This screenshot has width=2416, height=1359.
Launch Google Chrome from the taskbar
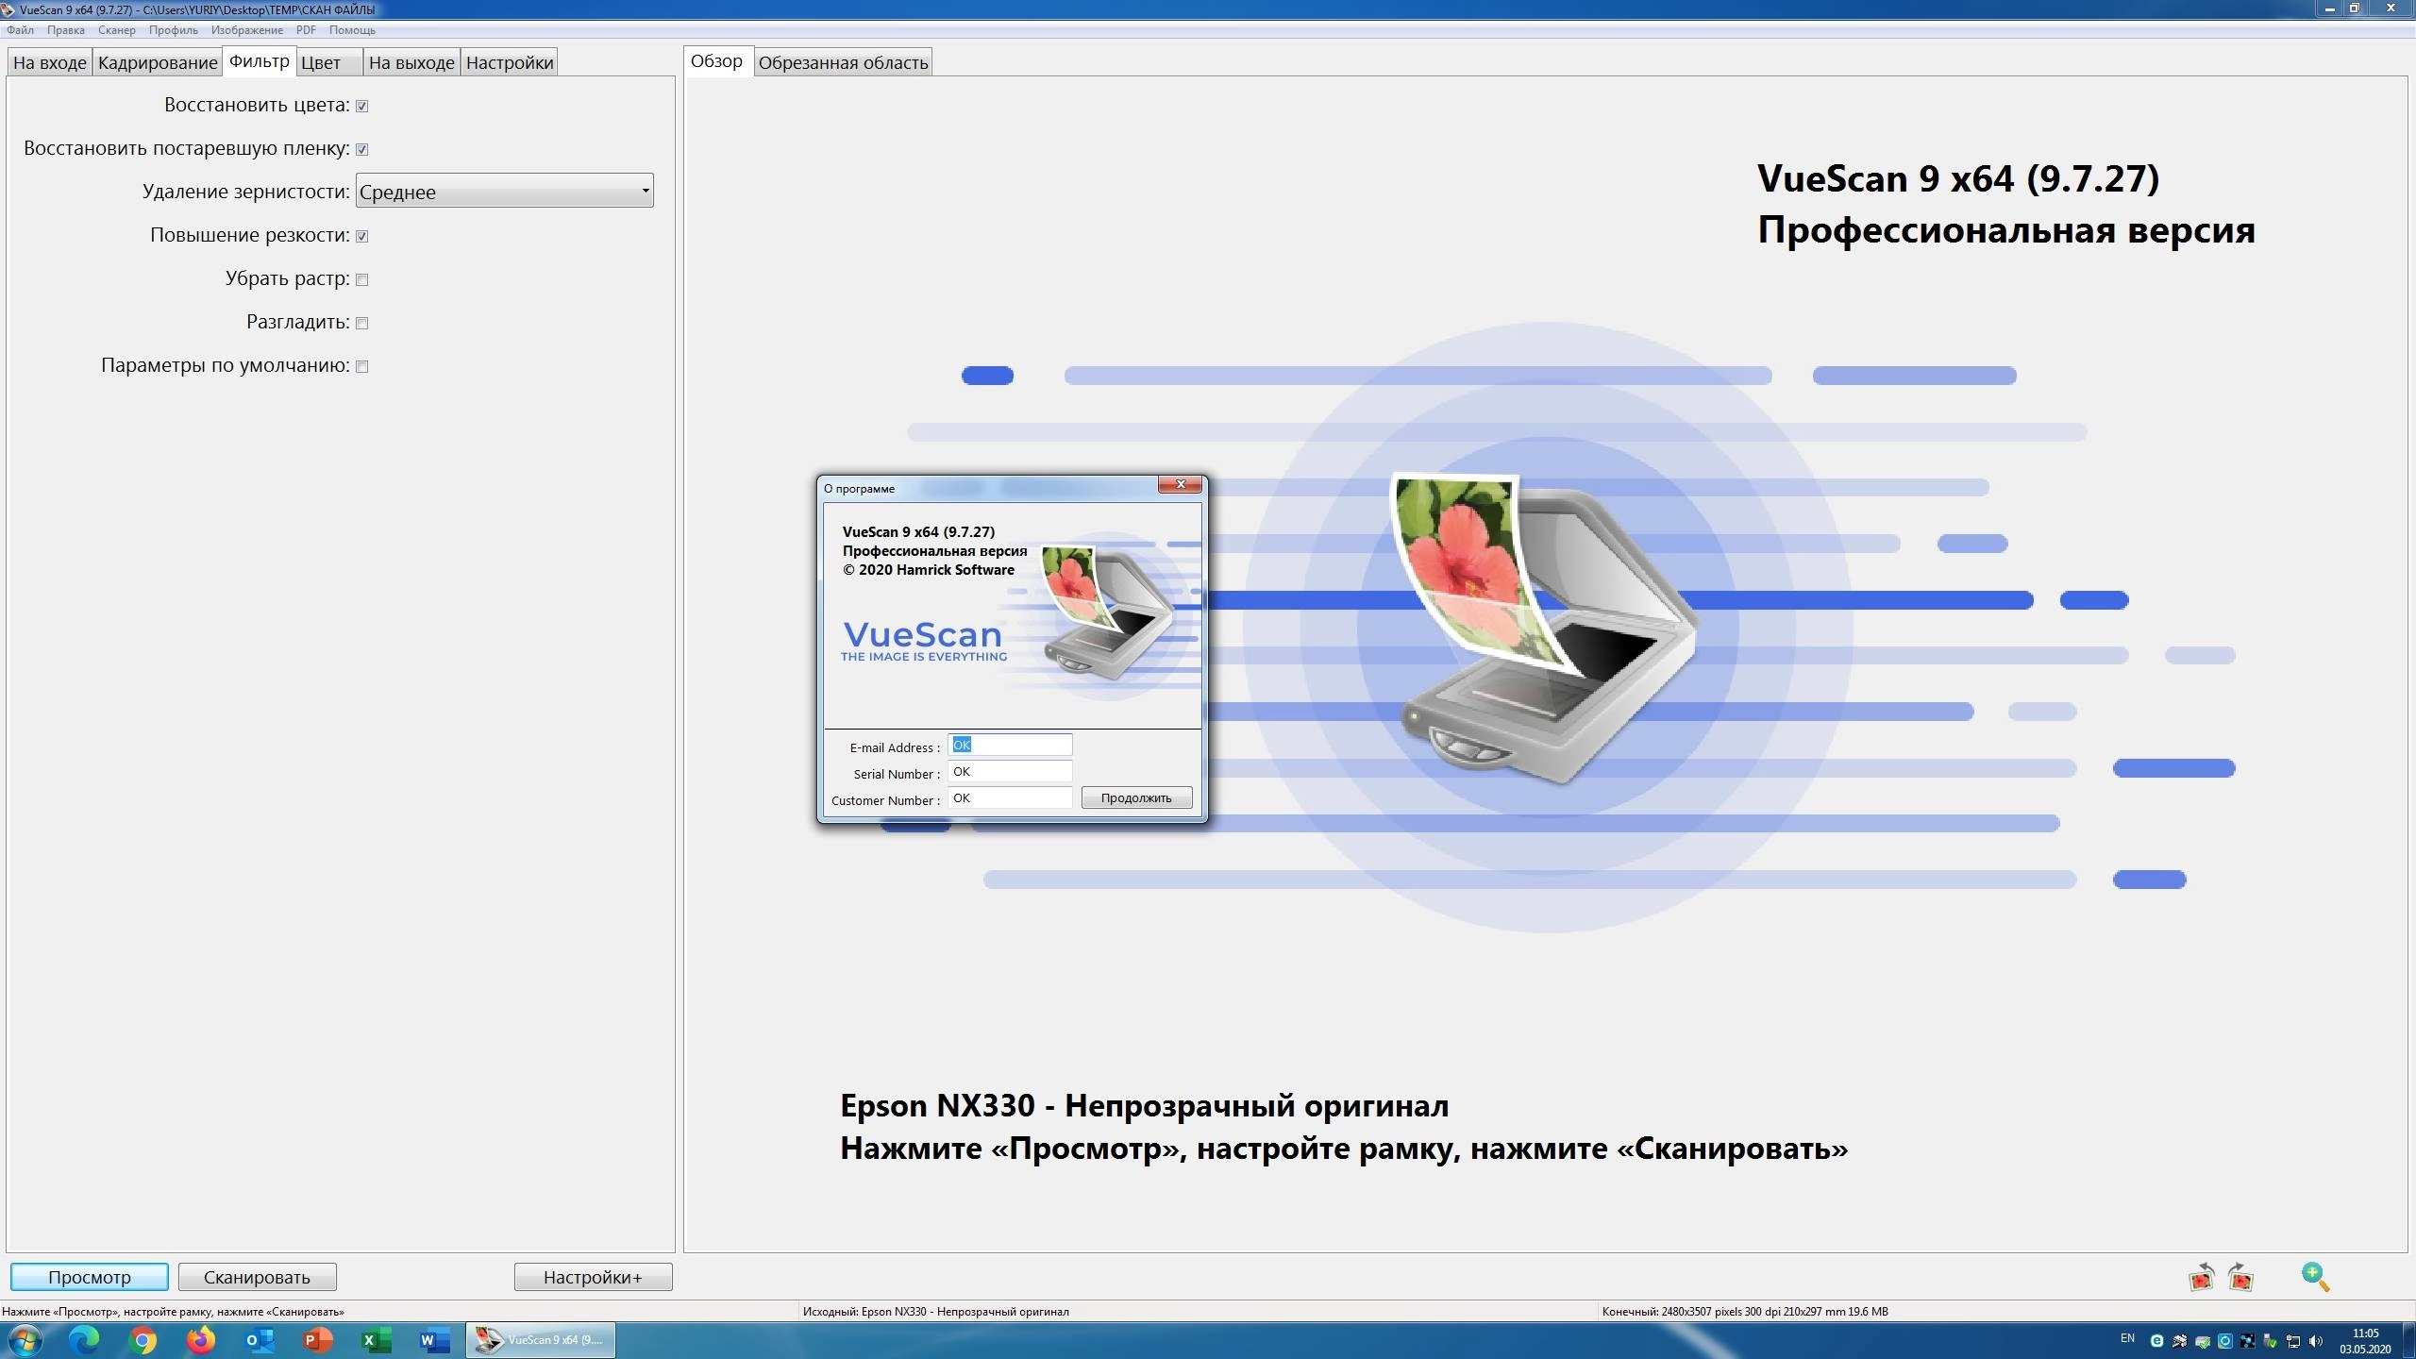point(143,1340)
